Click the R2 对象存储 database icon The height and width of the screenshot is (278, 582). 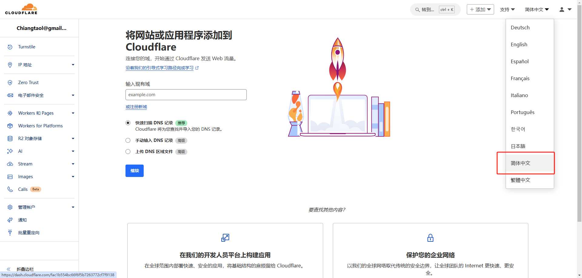(x=10, y=139)
